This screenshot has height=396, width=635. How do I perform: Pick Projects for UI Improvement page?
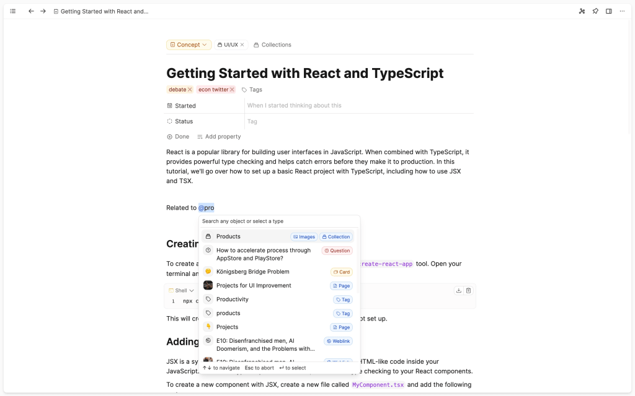click(x=253, y=285)
